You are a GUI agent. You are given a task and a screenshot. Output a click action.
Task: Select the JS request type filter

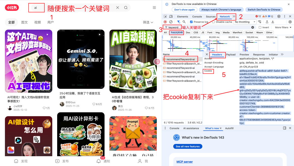click(203, 32)
